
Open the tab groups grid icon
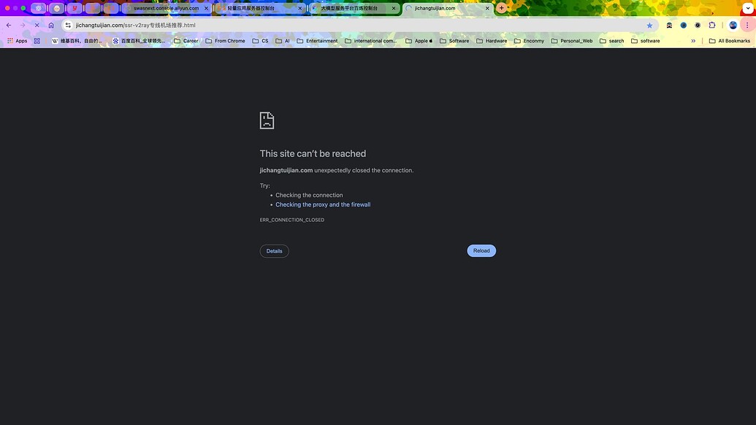[x=37, y=41]
